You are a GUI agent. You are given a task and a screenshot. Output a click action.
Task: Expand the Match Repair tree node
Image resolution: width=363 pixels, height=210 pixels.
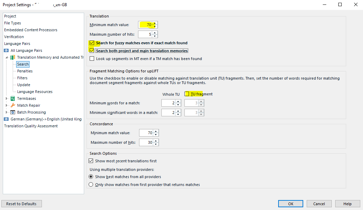pos(7,105)
